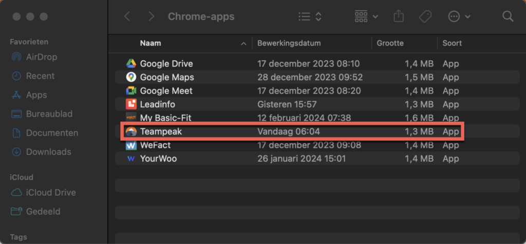Click the Recent clock sidebar icon

[16, 76]
